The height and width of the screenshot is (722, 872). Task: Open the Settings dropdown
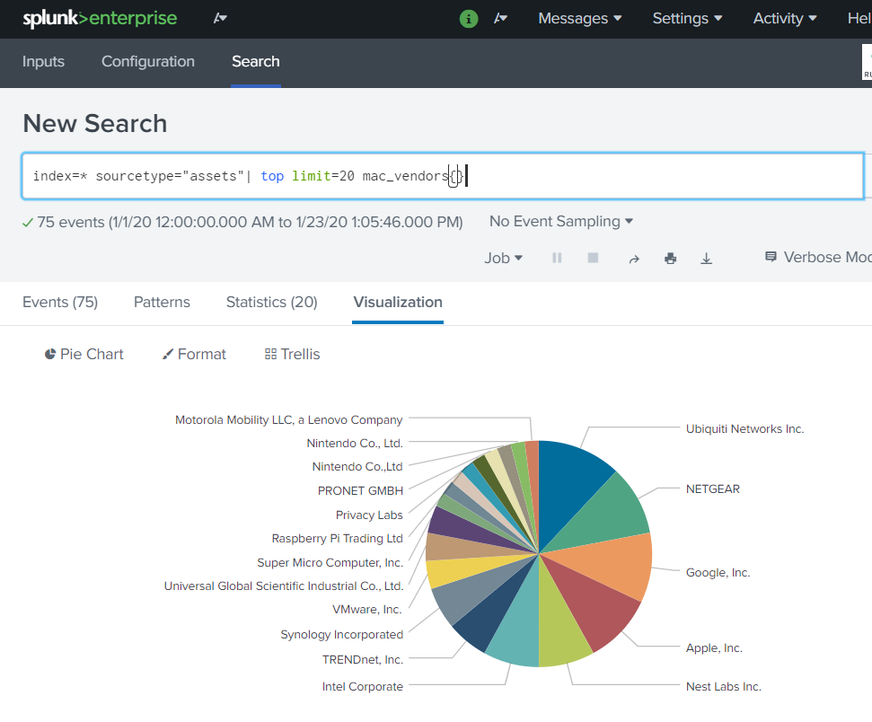pyautogui.click(x=687, y=19)
